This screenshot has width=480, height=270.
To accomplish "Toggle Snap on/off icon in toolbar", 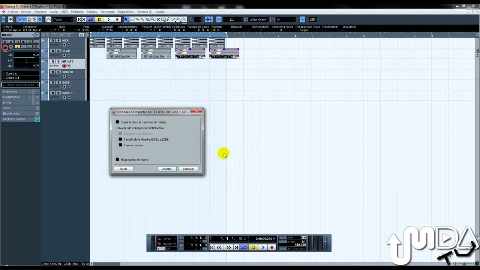I will click(219, 19).
